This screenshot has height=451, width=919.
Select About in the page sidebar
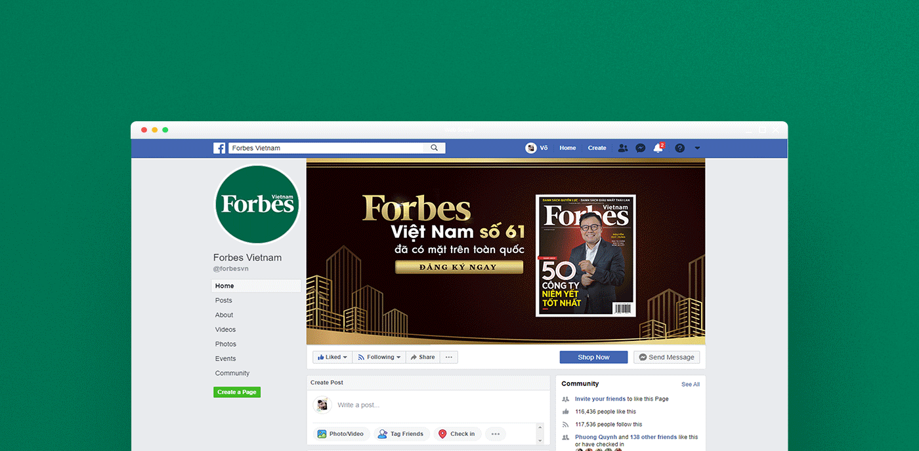point(224,315)
